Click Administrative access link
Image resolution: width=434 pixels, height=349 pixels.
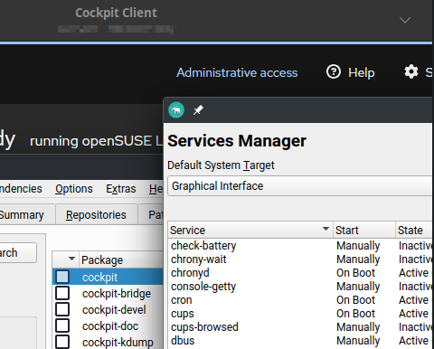point(237,72)
